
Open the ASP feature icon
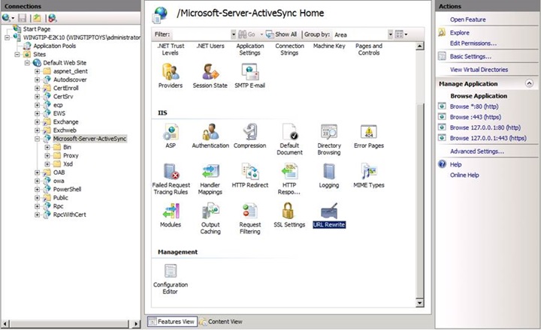tap(171, 136)
